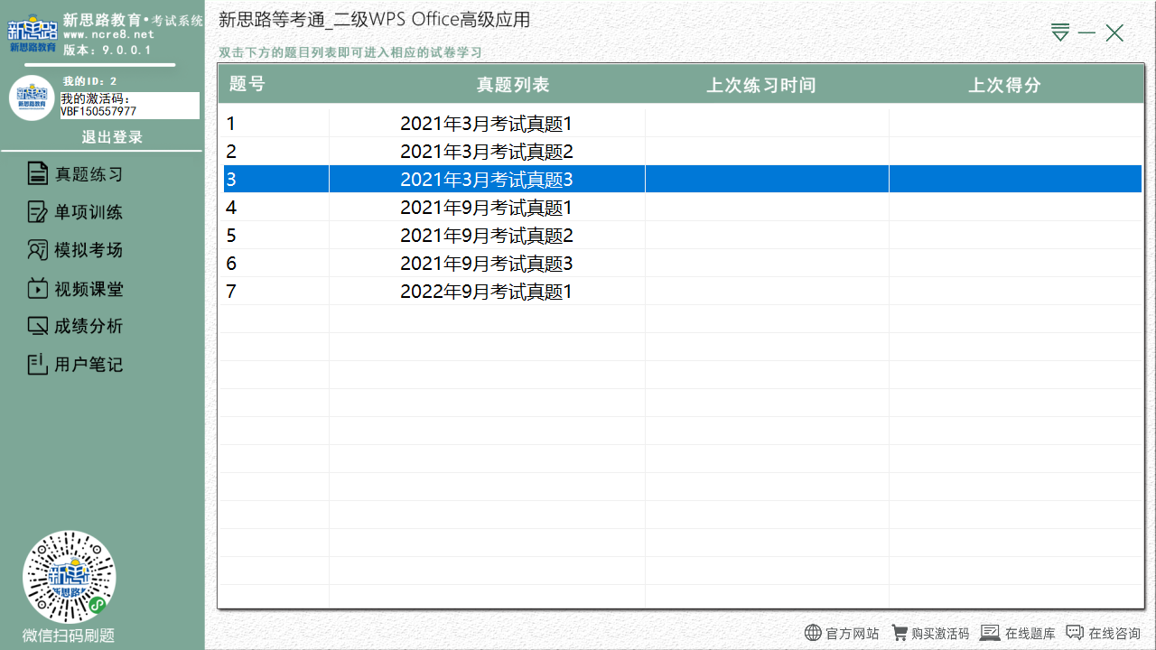
Task: Minimize the exam system window
Action: pyautogui.click(x=1086, y=32)
